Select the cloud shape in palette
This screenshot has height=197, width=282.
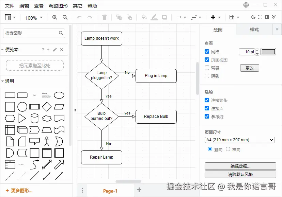(47, 119)
